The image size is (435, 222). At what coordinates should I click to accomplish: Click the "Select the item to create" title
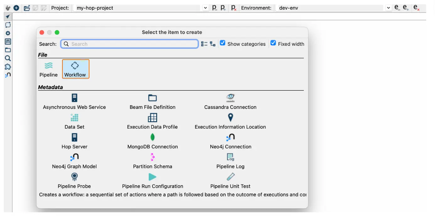(172, 32)
